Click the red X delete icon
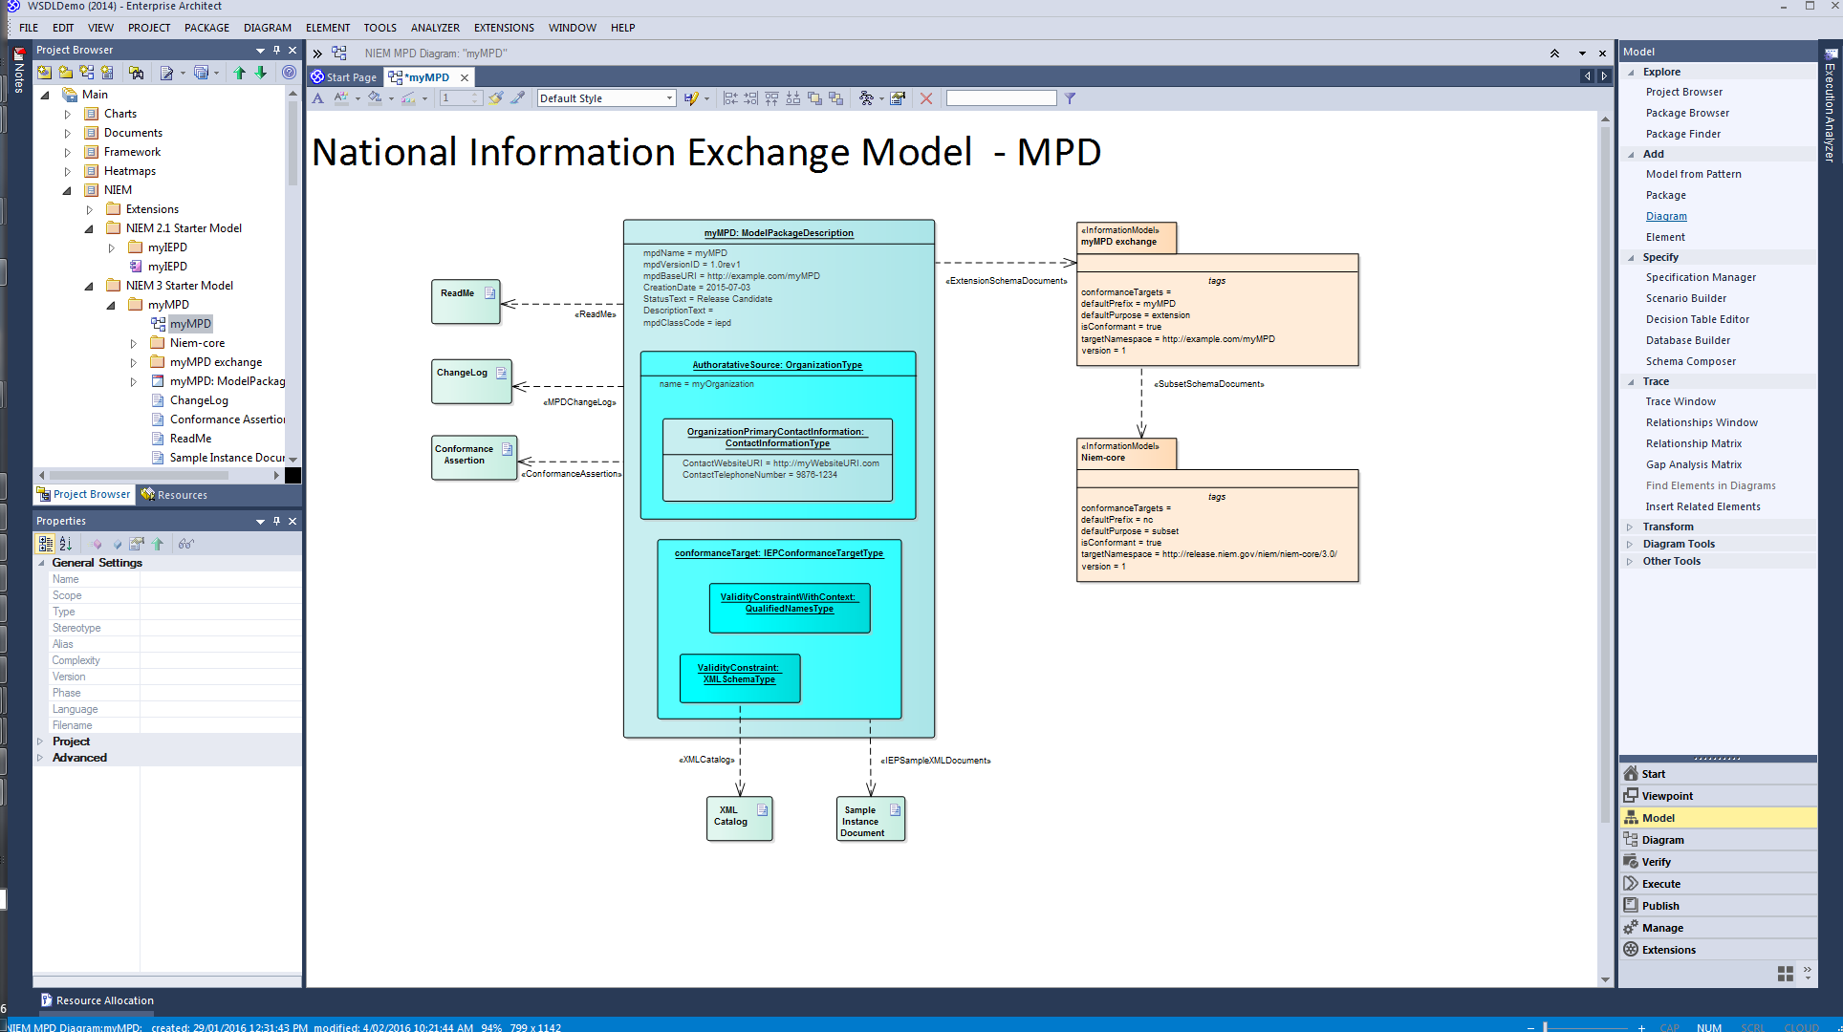Viewport: 1843px width, 1032px height. click(925, 98)
